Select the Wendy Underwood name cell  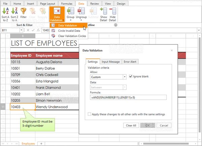[57, 107]
